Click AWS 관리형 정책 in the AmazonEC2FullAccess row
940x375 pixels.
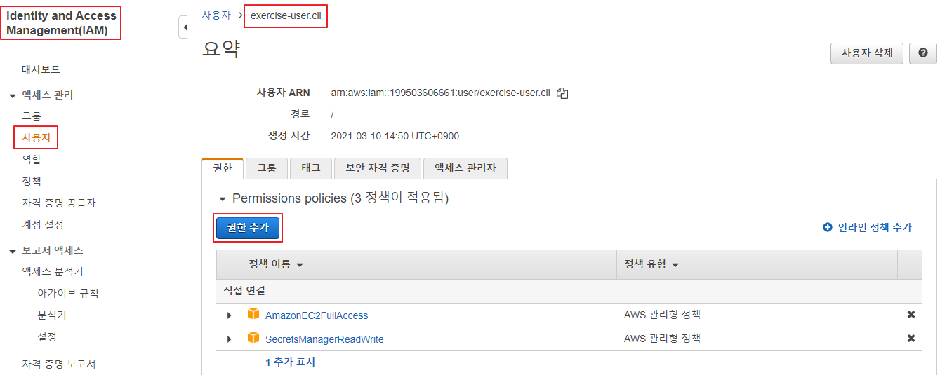[662, 315]
